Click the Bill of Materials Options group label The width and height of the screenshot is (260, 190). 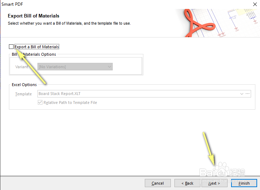[x=34, y=54]
